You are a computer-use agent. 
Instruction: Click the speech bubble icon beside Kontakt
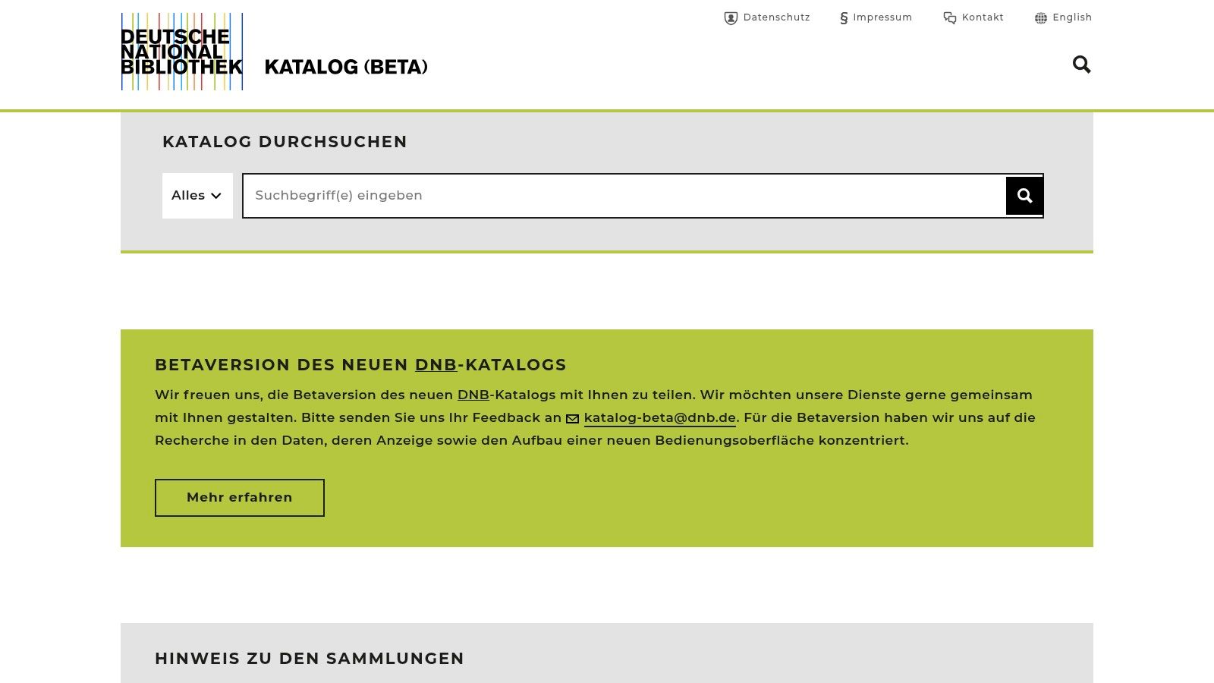coord(949,17)
